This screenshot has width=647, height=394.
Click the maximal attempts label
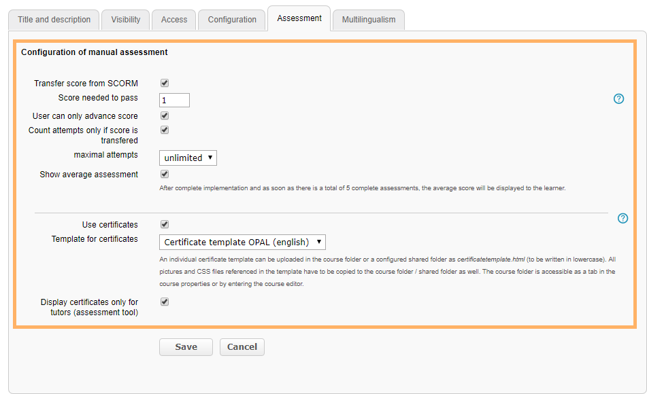105,155
